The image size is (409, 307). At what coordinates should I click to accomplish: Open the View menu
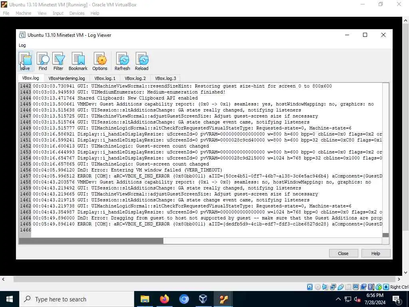(x=42, y=13)
